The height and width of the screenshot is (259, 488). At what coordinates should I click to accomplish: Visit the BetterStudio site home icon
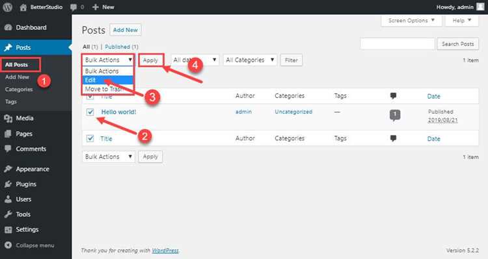pyautogui.click(x=23, y=7)
